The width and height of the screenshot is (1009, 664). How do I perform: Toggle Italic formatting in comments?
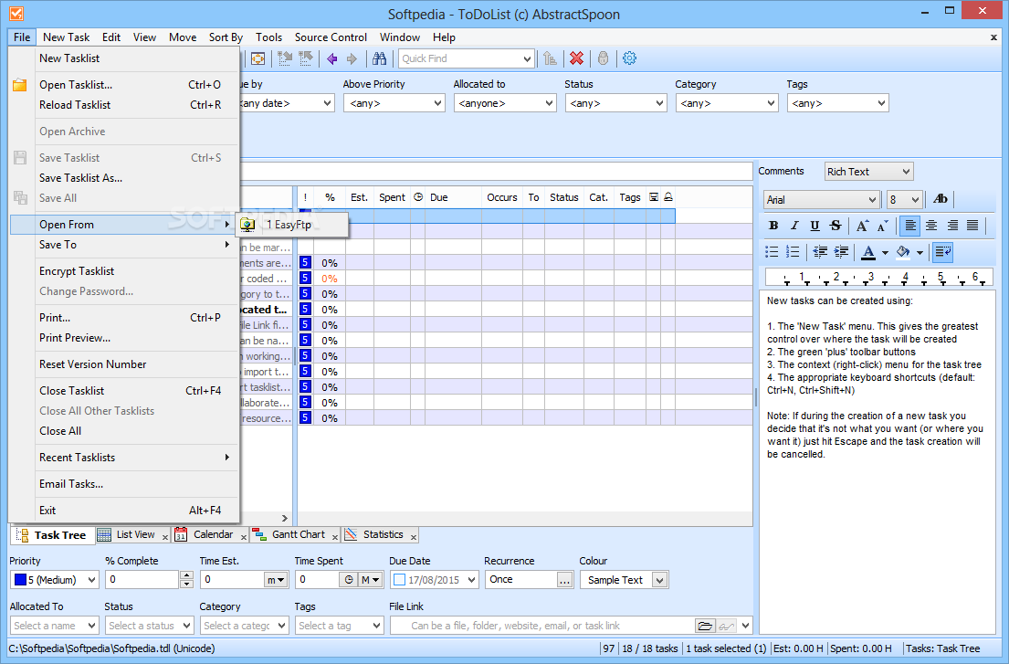[x=794, y=226]
